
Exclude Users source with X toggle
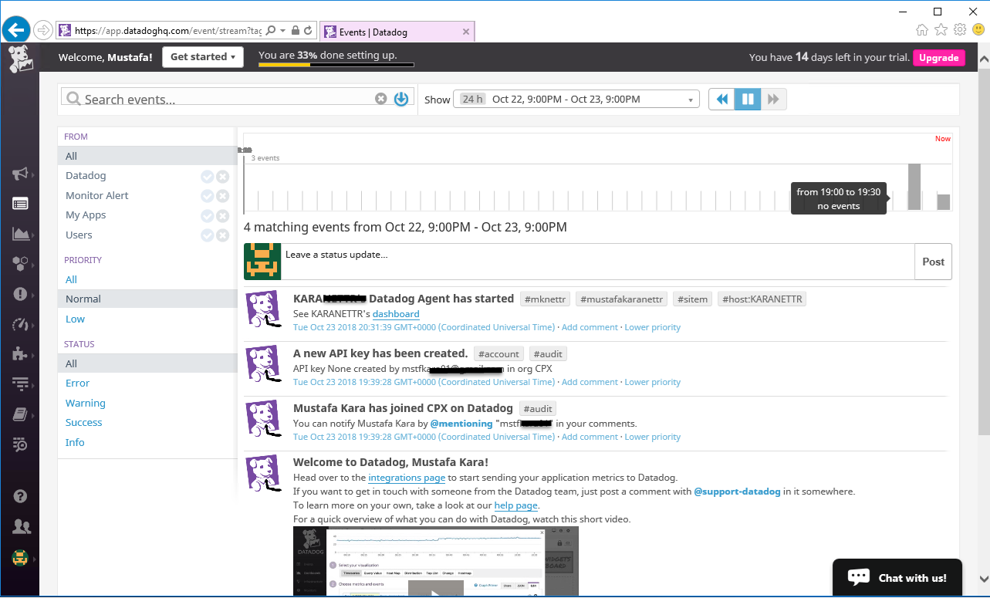[222, 235]
